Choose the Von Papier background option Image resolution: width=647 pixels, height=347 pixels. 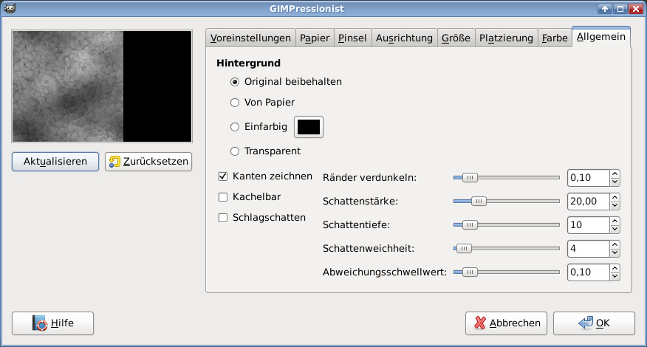pos(235,103)
